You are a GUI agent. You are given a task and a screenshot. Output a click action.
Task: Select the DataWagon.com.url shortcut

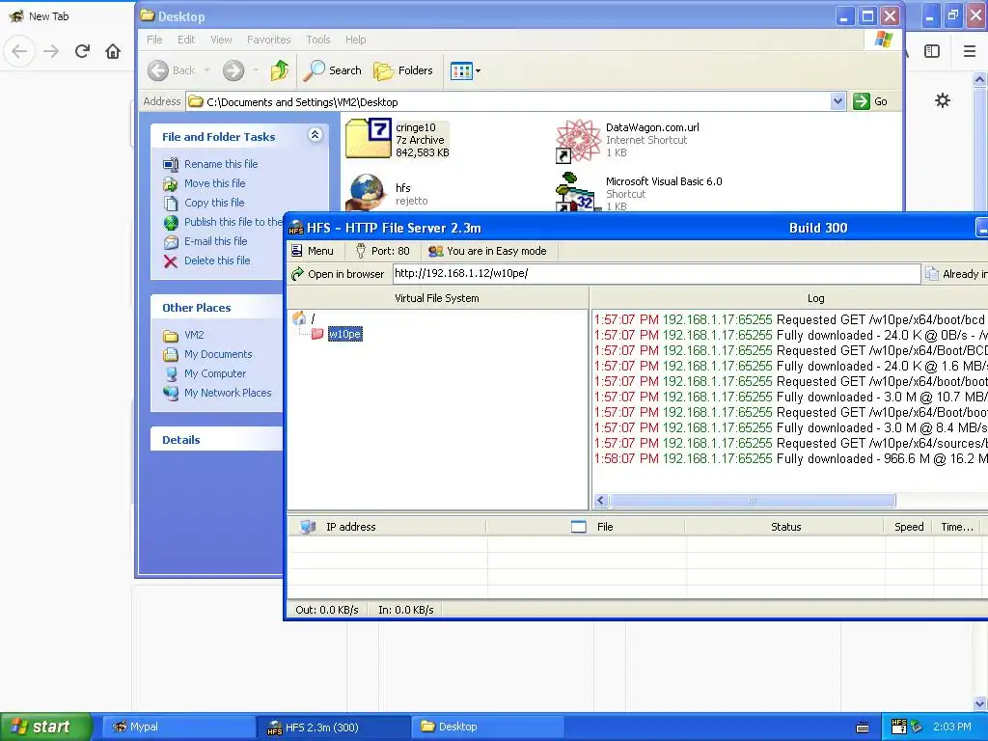tap(627, 139)
